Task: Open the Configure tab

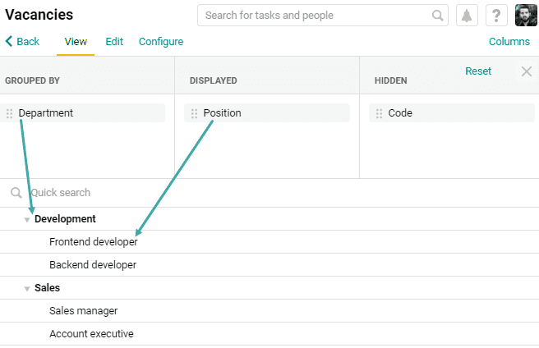Action: click(161, 42)
